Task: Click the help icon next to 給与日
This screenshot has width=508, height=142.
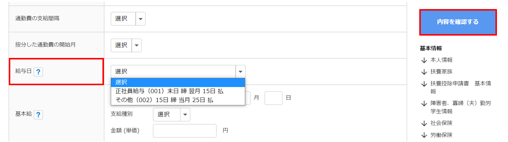Action: (38, 72)
